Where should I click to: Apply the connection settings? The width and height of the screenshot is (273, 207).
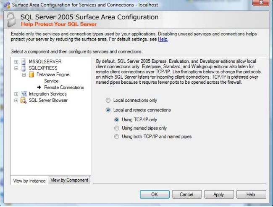tap(219, 194)
